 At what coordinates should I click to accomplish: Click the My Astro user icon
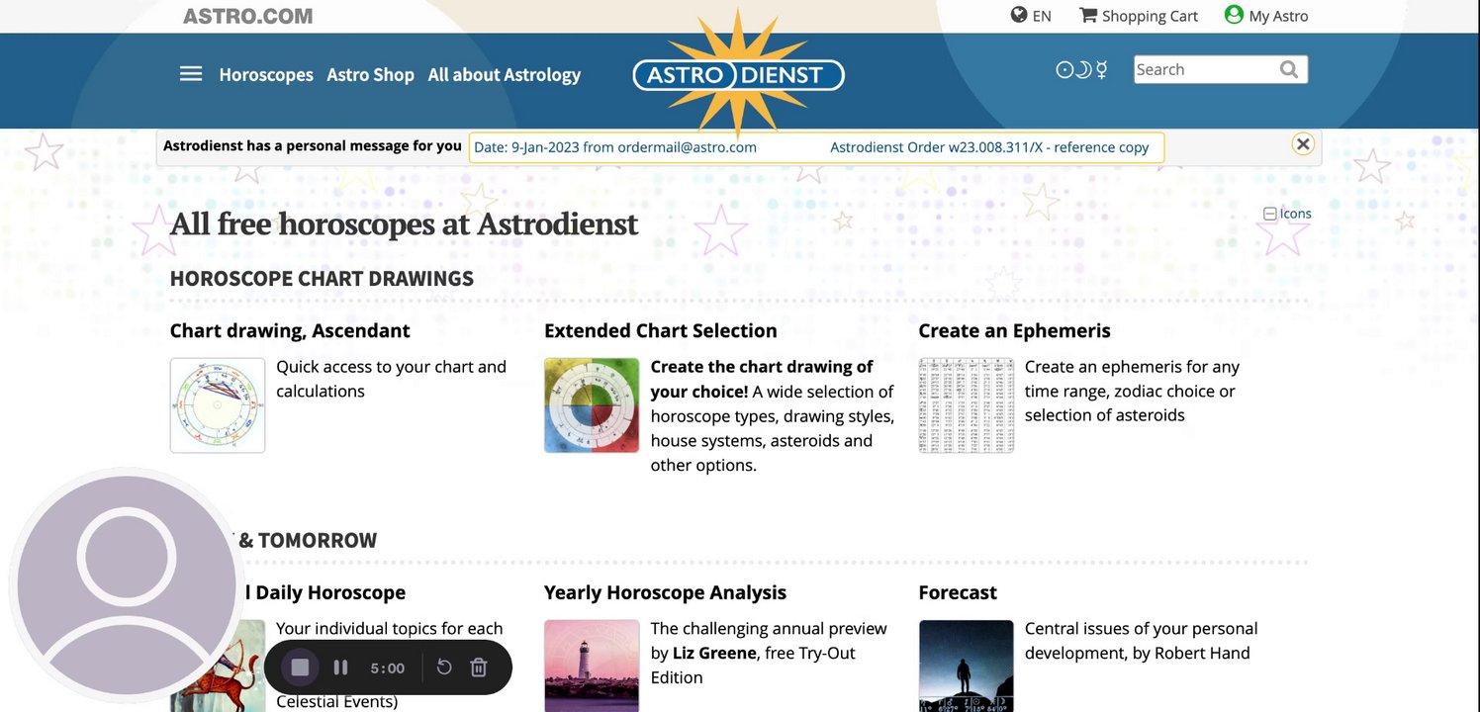click(1234, 15)
